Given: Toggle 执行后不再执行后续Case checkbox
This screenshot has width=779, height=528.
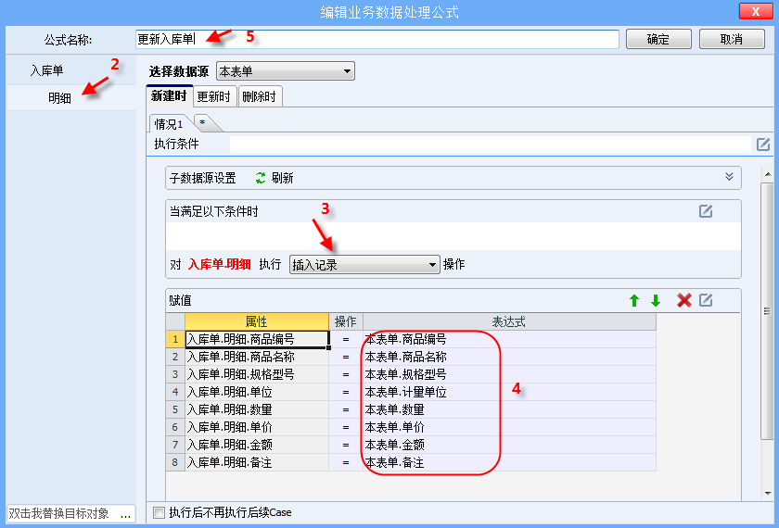Looking at the screenshot, I should (x=159, y=512).
